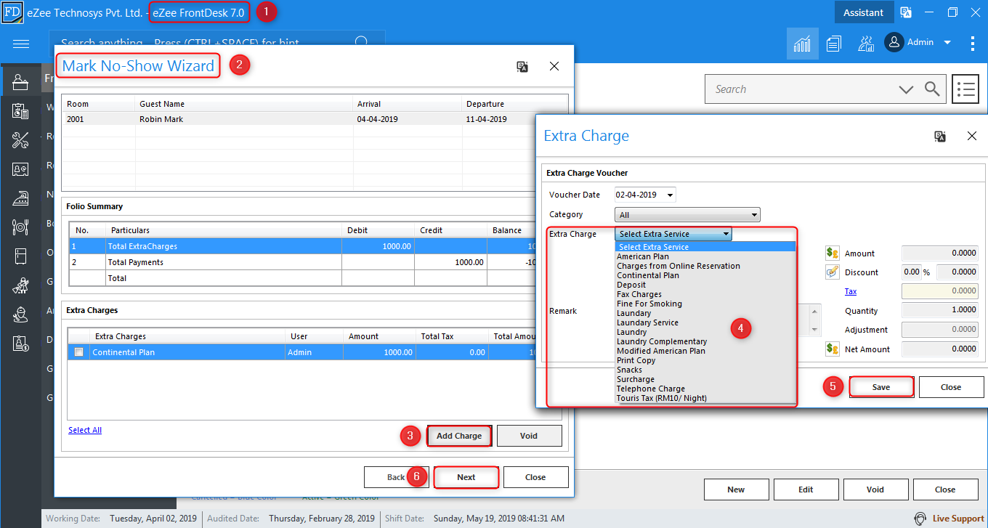Select Charges from Online Reservation option
988x528 pixels.
pos(679,266)
